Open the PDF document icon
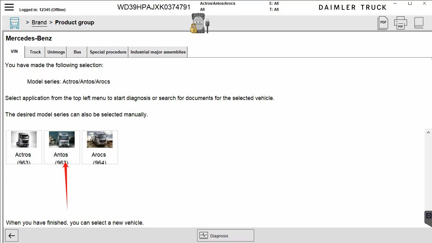Viewport: 432px width, 243px height. coord(383,23)
